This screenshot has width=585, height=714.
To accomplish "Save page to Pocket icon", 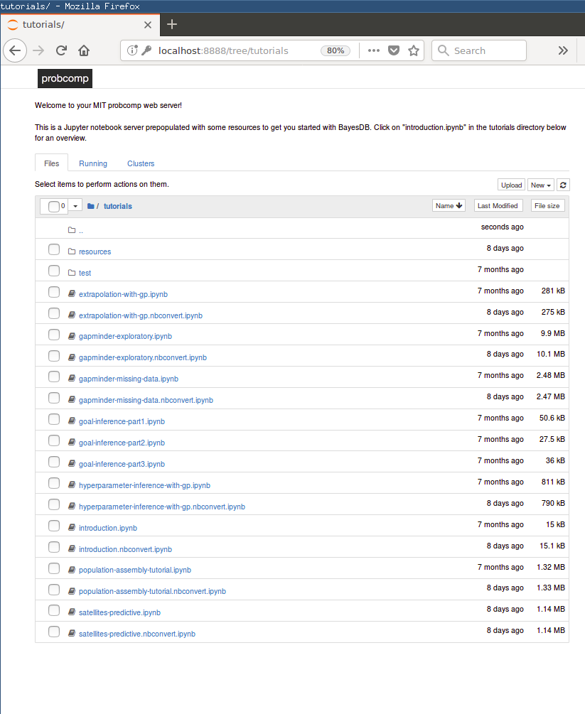I will click(x=394, y=50).
